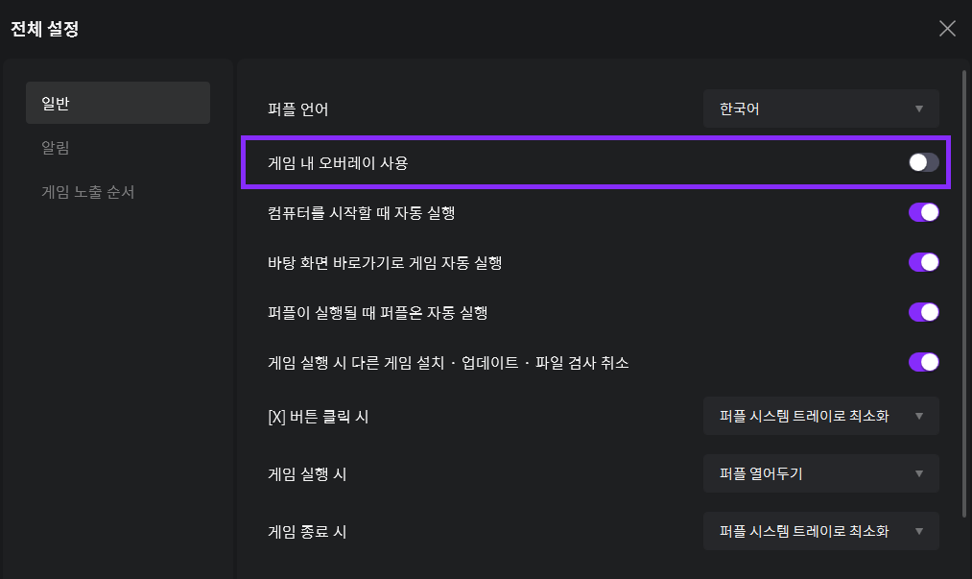Toggle 게임 실행 시 설치 취소 switch

922,362
